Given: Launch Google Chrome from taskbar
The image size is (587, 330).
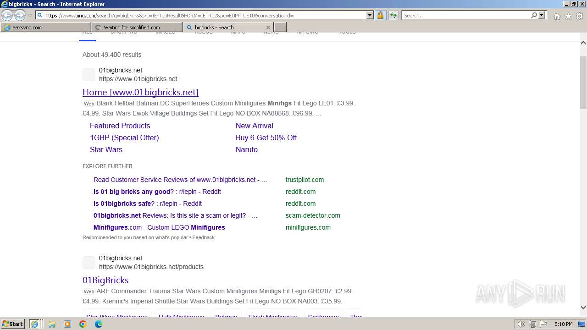Looking at the screenshot, I should [x=83, y=324].
